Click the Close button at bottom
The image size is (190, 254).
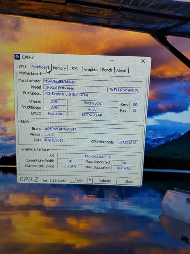(x=129, y=182)
